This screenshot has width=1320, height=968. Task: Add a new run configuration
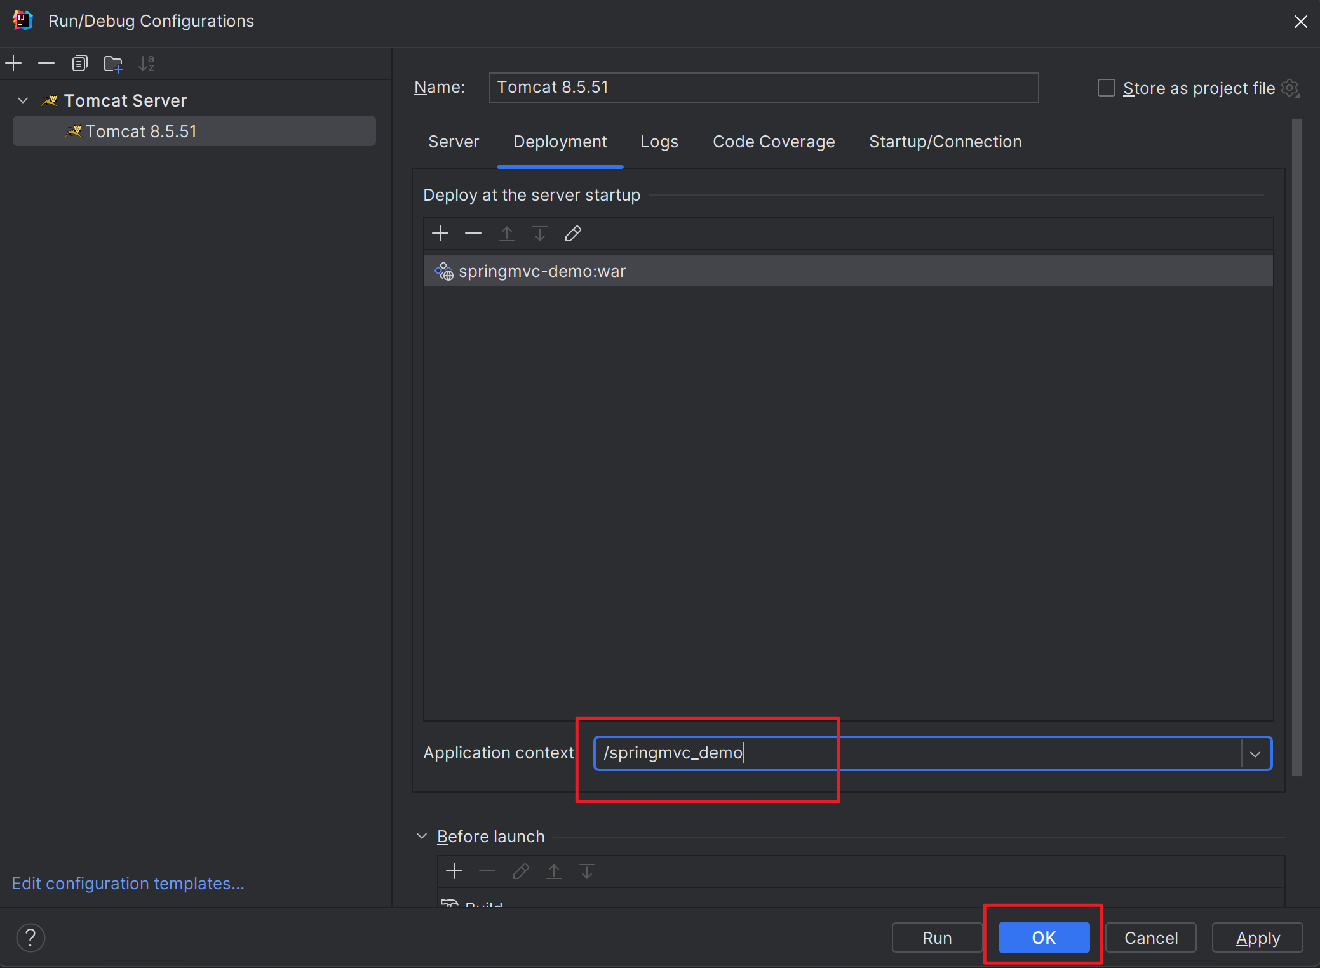point(13,64)
